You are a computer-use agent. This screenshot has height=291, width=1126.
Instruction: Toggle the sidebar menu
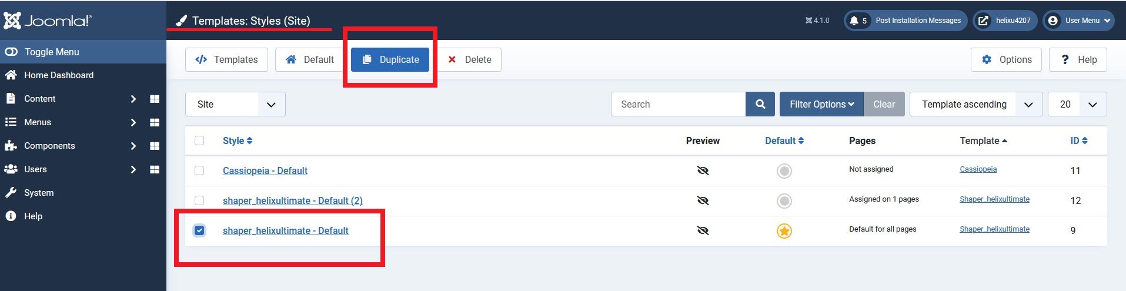click(83, 52)
